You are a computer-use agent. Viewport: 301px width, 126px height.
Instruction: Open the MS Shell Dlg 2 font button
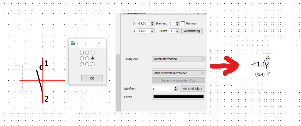pos(192,89)
